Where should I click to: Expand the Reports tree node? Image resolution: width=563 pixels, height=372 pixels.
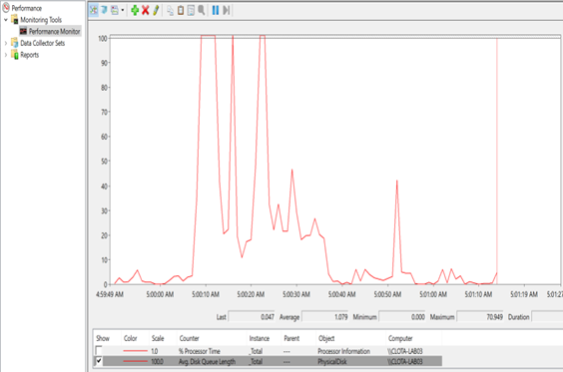(5, 55)
